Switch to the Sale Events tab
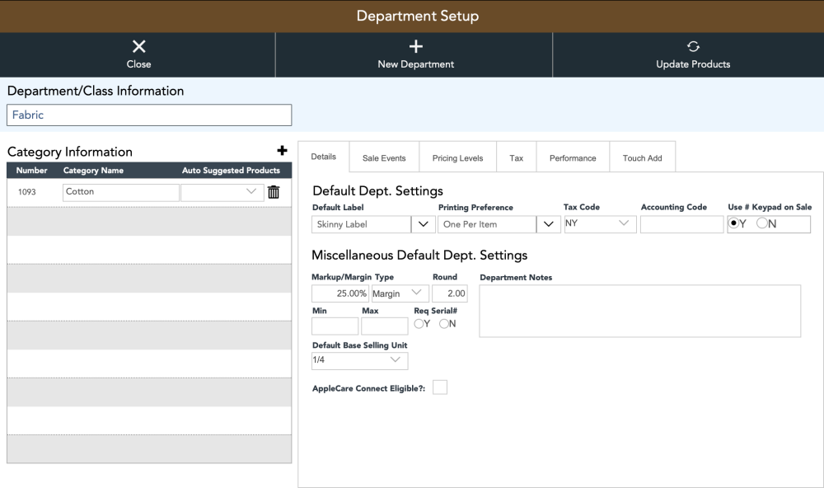824x488 pixels. click(384, 157)
